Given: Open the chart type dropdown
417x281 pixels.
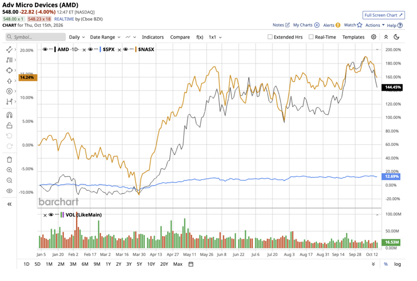Looking at the screenshot, I should coord(131,37).
